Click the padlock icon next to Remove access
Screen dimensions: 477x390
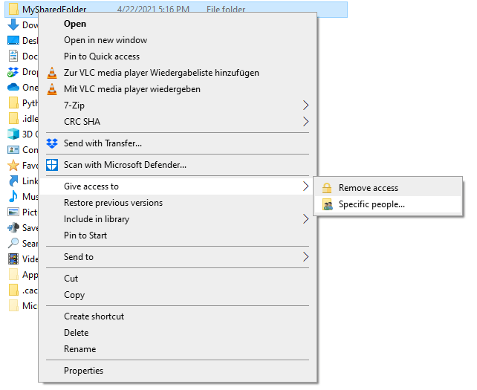[327, 188]
